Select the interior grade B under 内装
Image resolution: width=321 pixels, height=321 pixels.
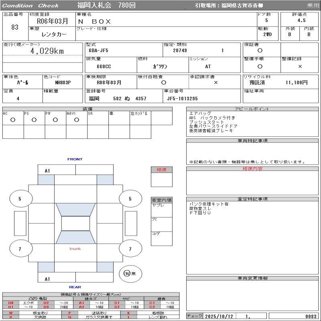pos(309,35)
